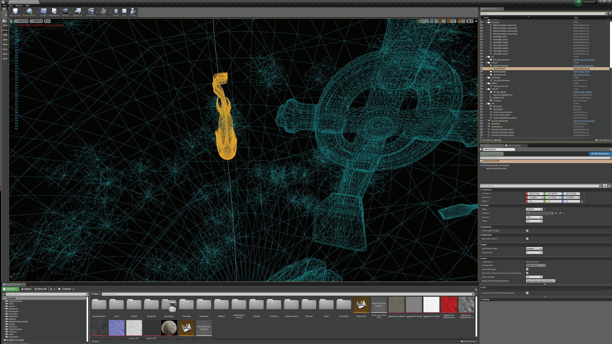The width and height of the screenshot is (612, 344).
Task: Toggle world/local coordinate system icon
Action: point(432,21)
